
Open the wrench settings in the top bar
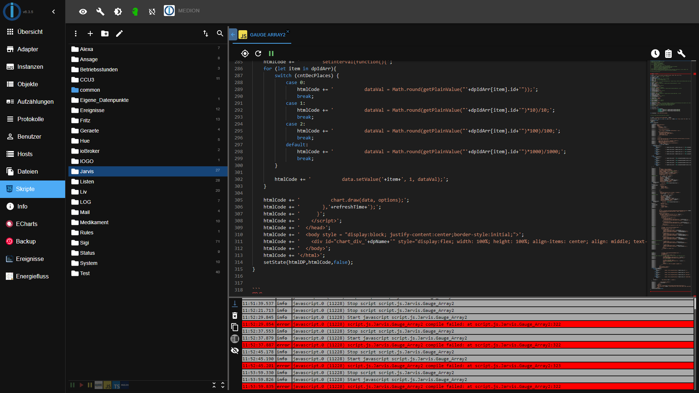pos(100,12)
